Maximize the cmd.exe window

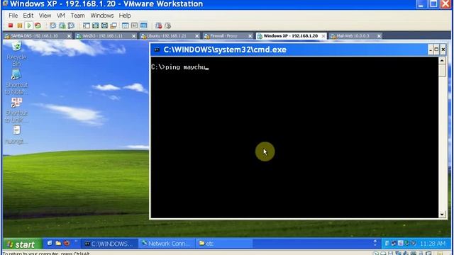pos(436,50)
